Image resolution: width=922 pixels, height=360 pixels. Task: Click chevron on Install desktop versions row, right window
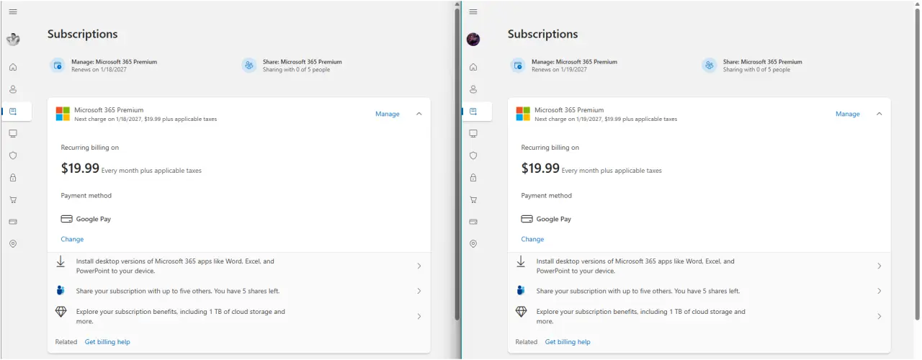point(880,266)
